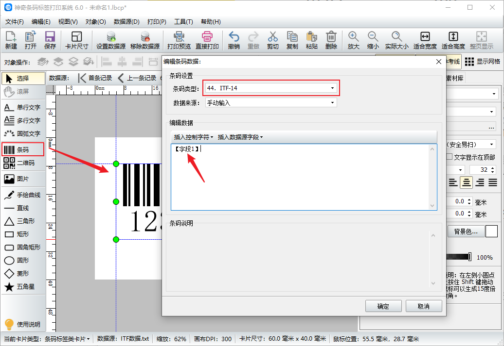Go to 上一条记录 previous record

(137, 78)
